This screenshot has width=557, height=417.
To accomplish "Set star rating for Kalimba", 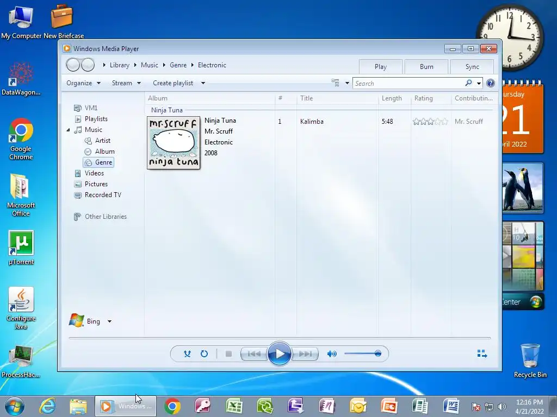I will click(x=430, y=122).
